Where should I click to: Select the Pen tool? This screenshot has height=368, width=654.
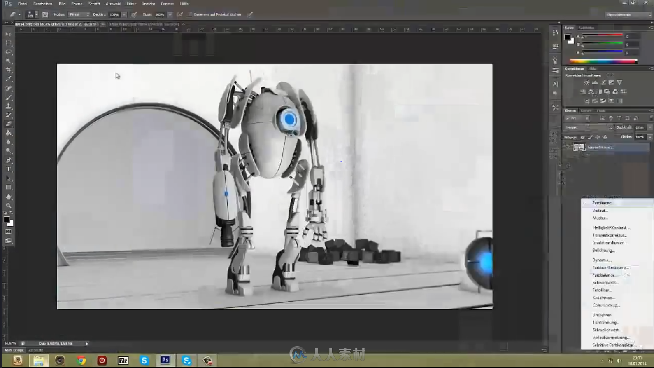point(9,161)
